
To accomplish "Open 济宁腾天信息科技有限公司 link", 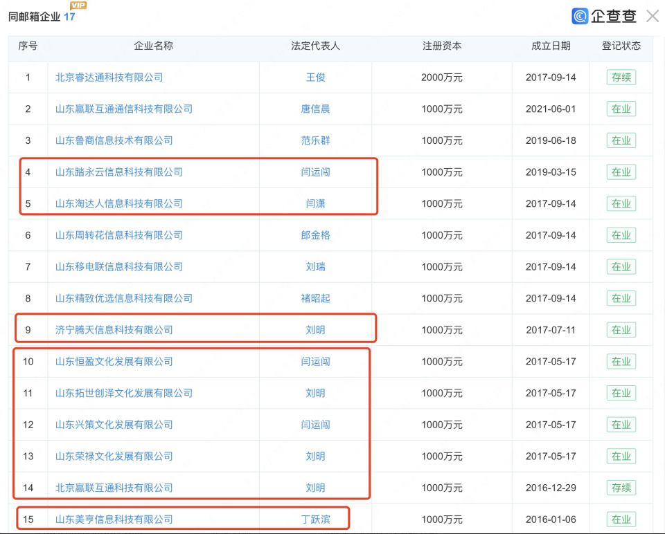I will [114, 330].
